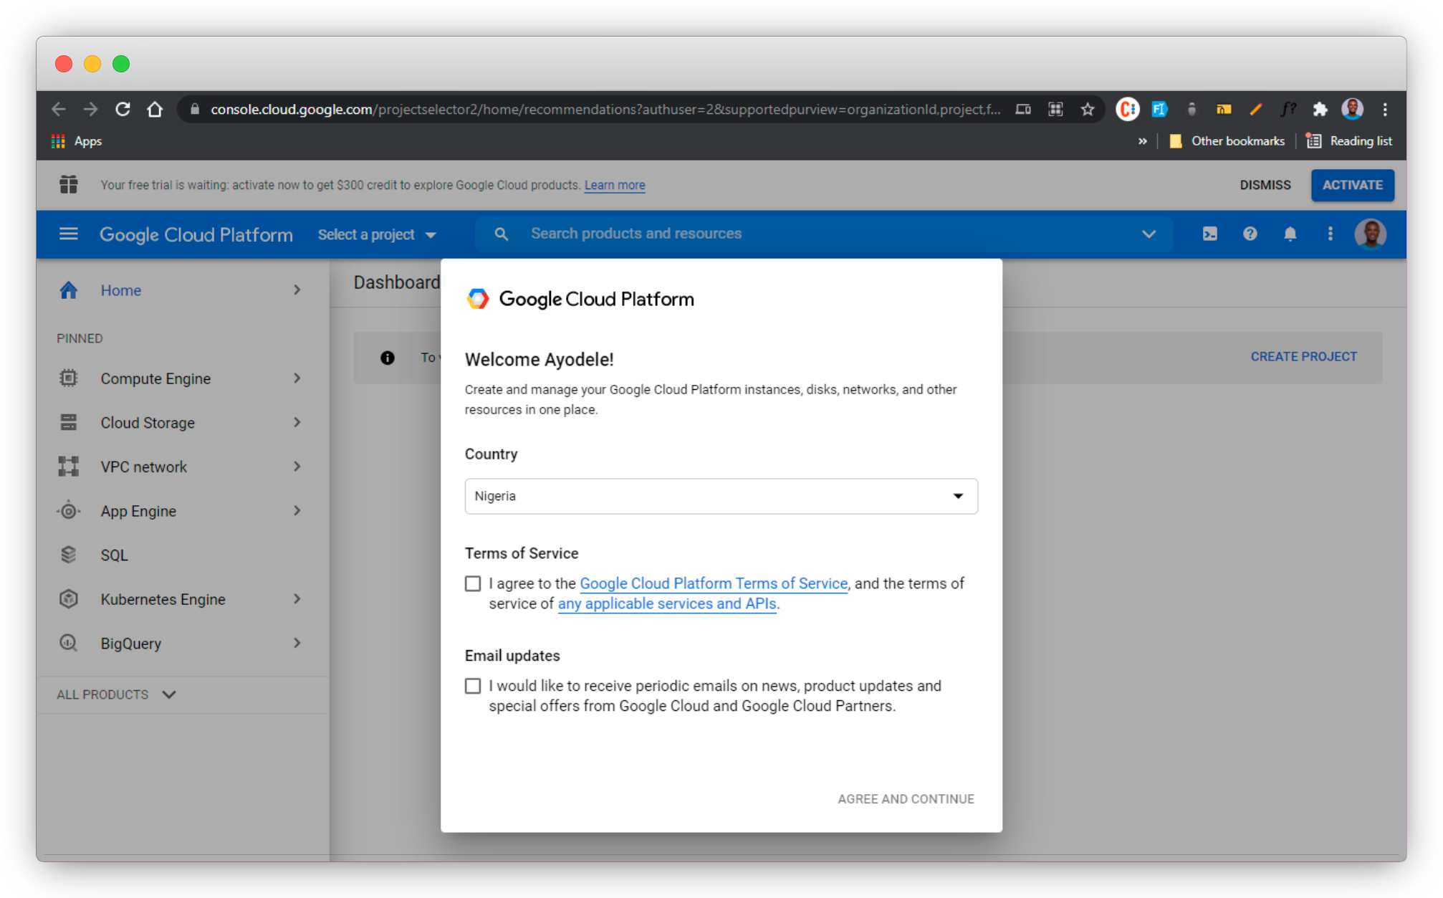Click the browser forward arrow
The width and height of the screenshot is (1443, 898).
[x=90, y=110]
